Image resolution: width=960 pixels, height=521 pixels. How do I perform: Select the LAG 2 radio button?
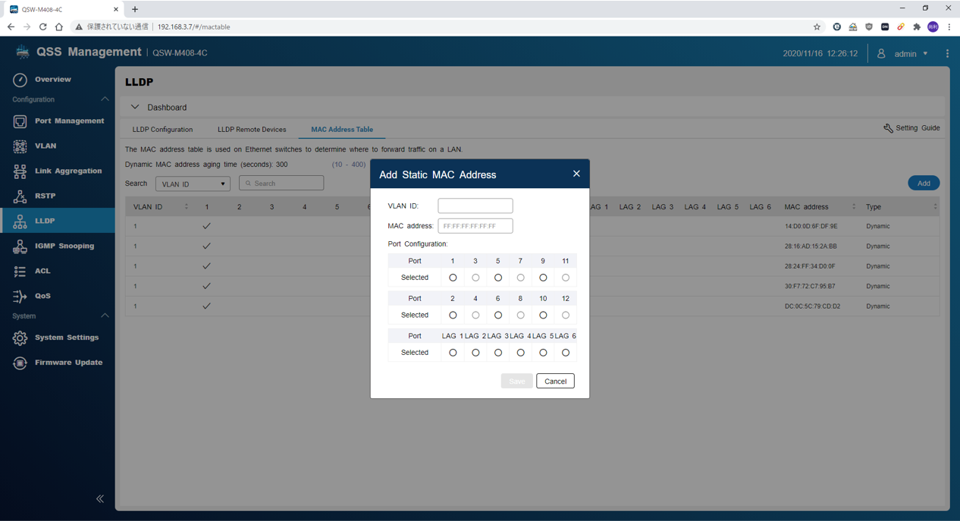(475, 353)
